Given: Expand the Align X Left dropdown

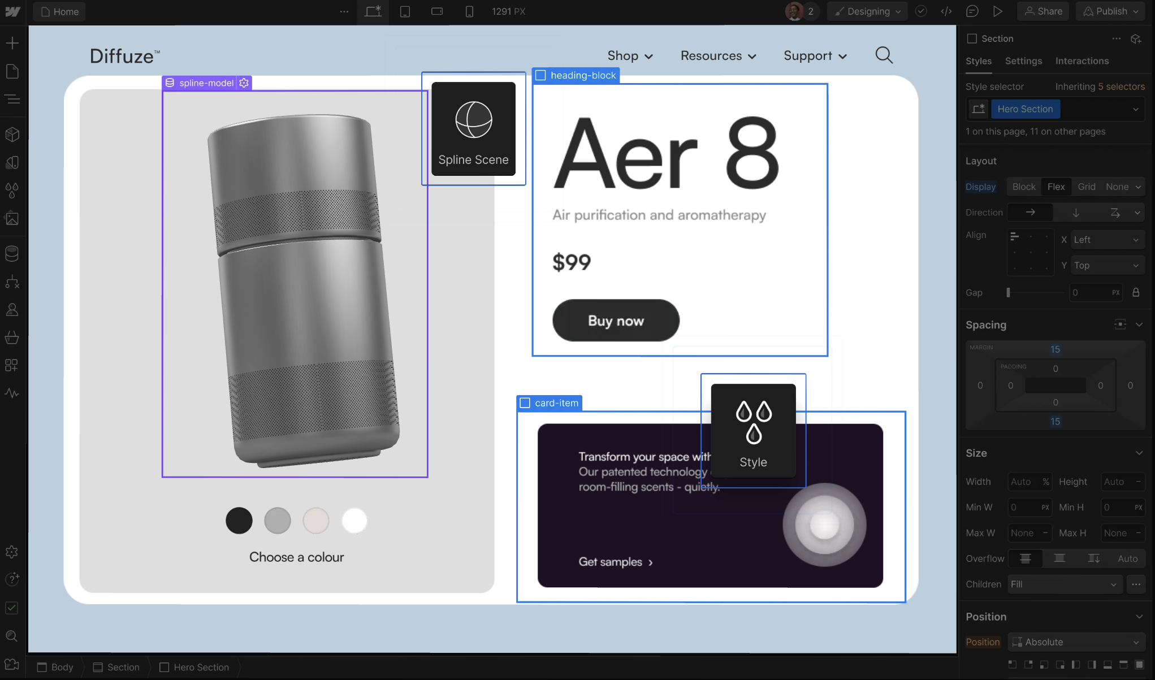Looking at the screenshot, I should pos(1106,240).
